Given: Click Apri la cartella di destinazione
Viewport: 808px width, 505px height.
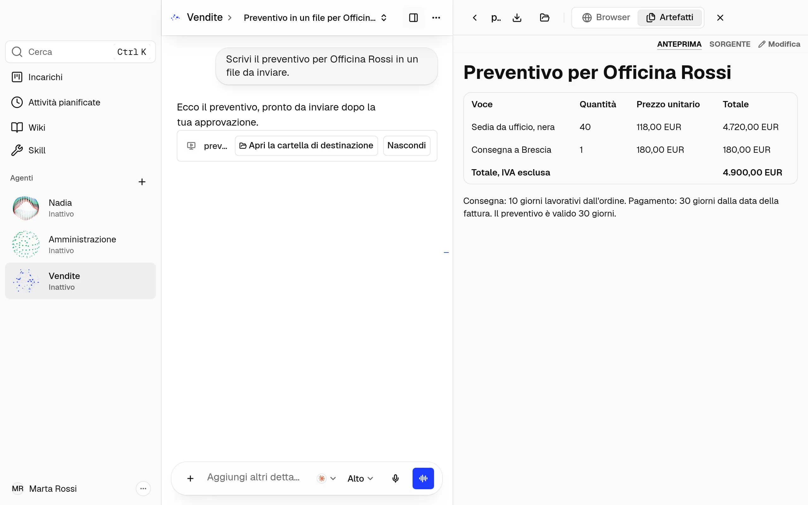Looking at the screenshot, I should [306, 146].
